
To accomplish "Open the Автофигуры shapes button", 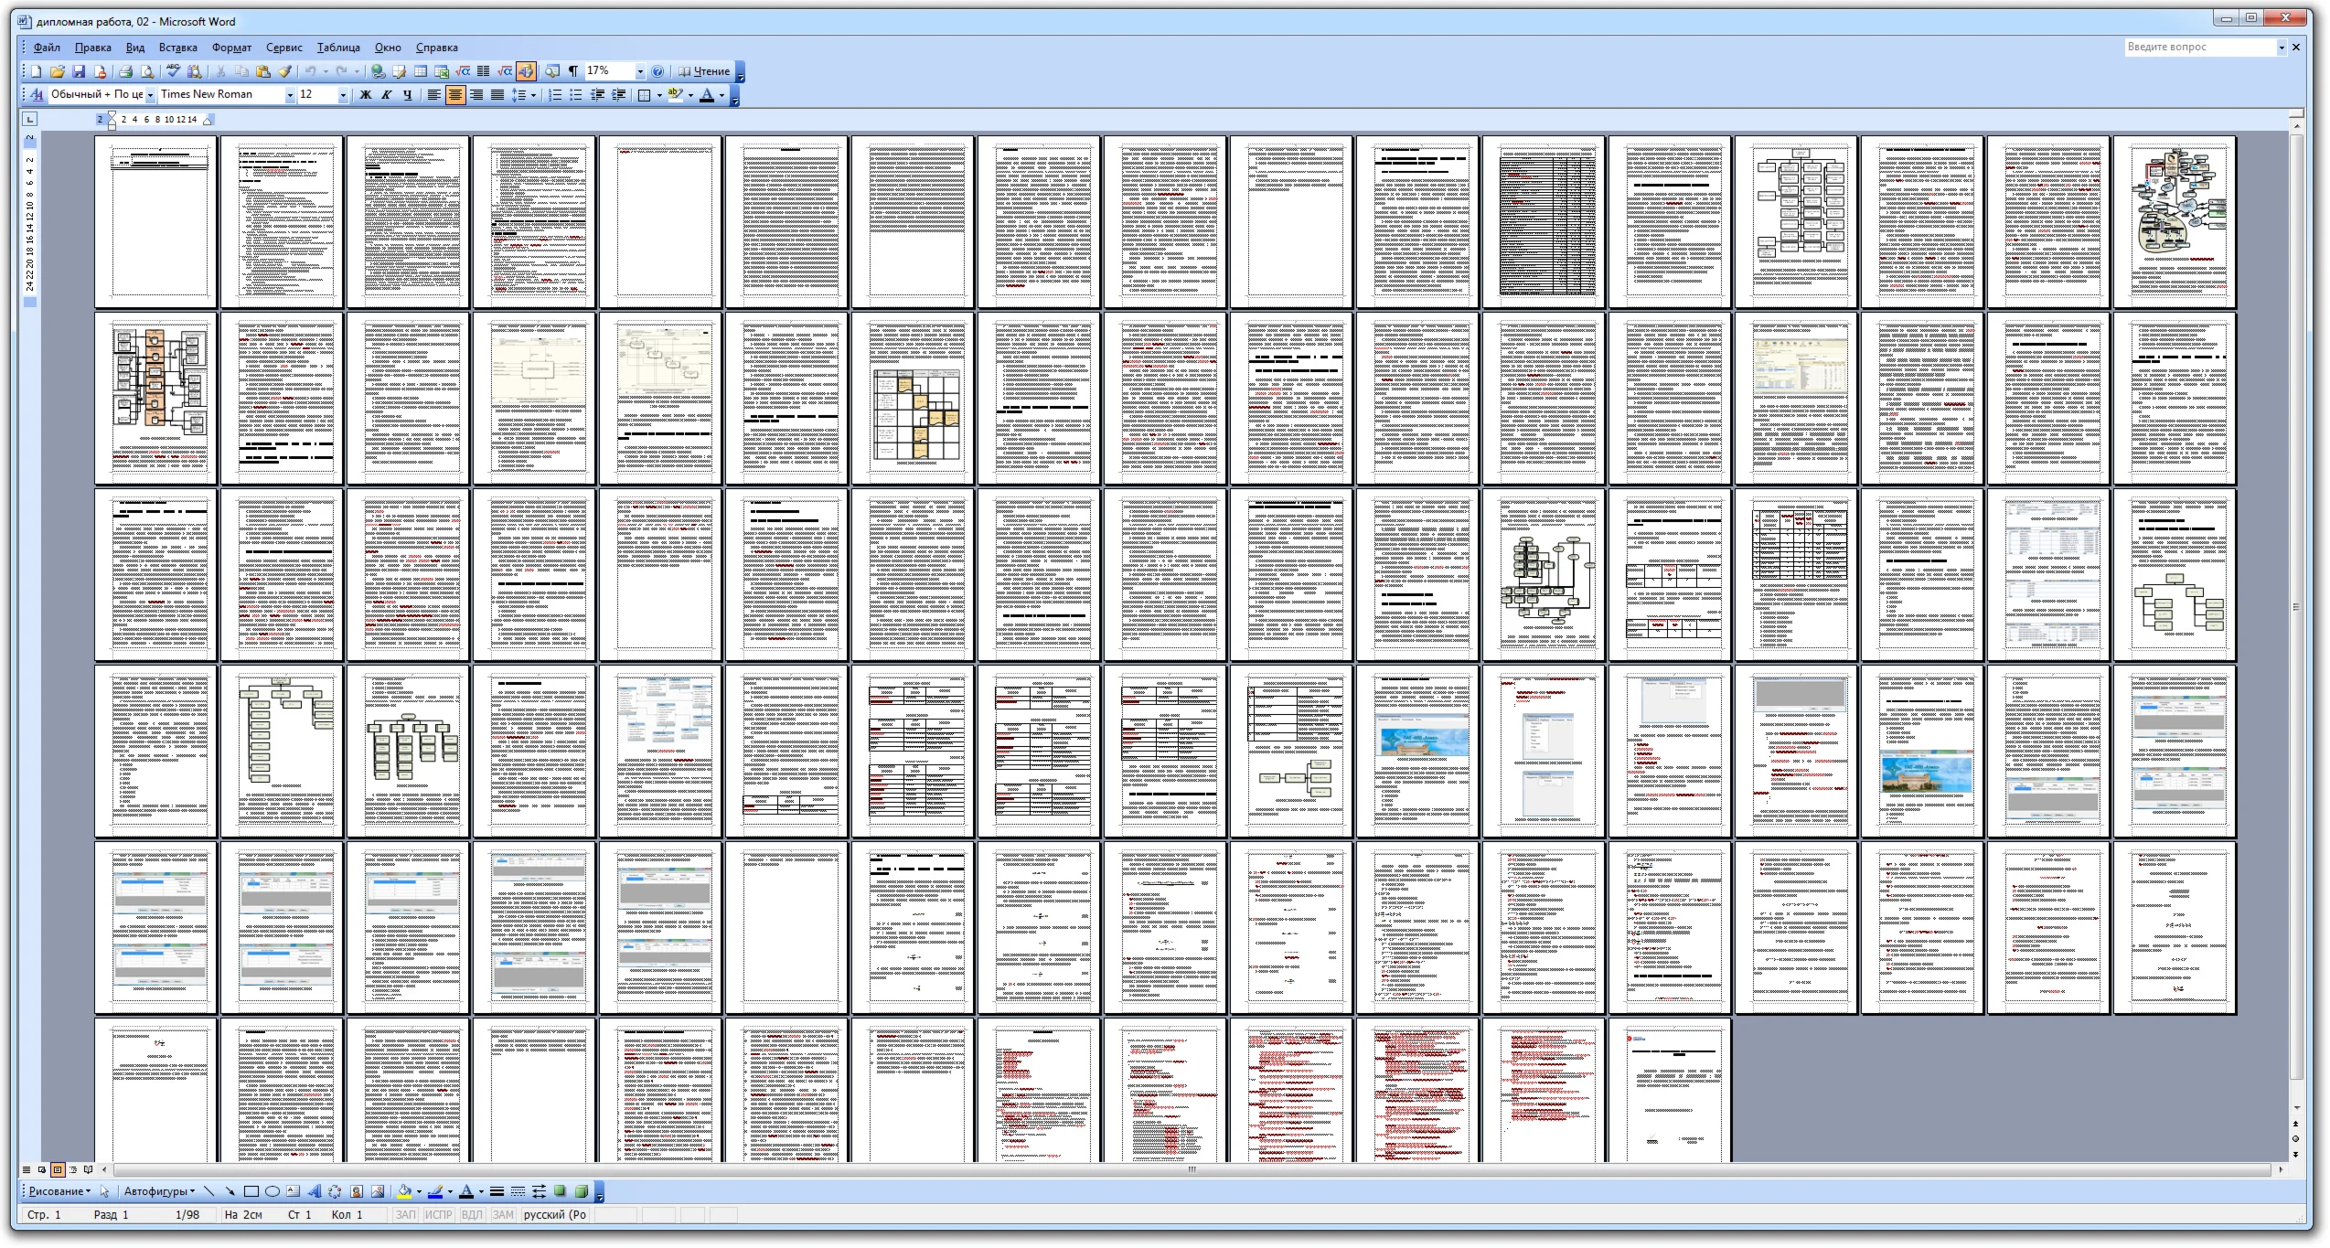I will 158,1191.
